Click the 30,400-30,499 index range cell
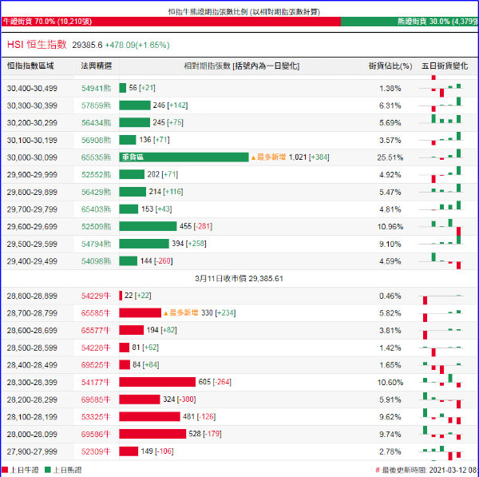This screenshot has height=477, width=479. tap(32, 89)
